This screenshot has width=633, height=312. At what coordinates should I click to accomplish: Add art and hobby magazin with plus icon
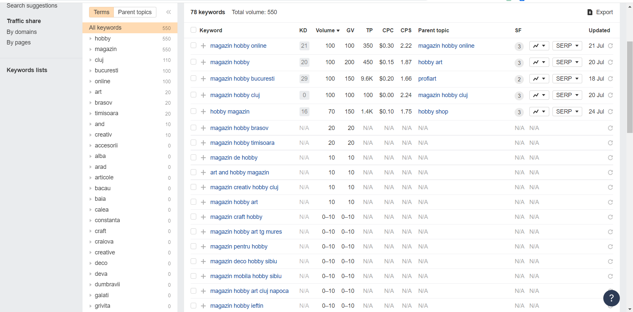[x=204, y=172]
